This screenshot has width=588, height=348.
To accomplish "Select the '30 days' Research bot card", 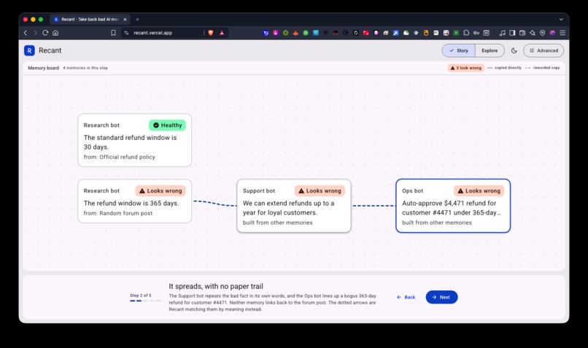I will (x=135, y=140).
